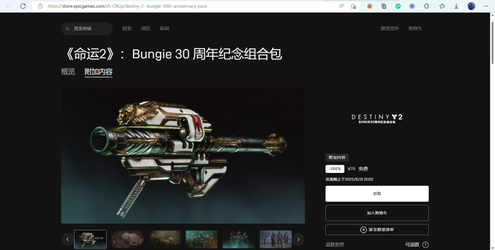Click the 加入购物车 button
Screen dimensions: 495x250
(377, 213)
